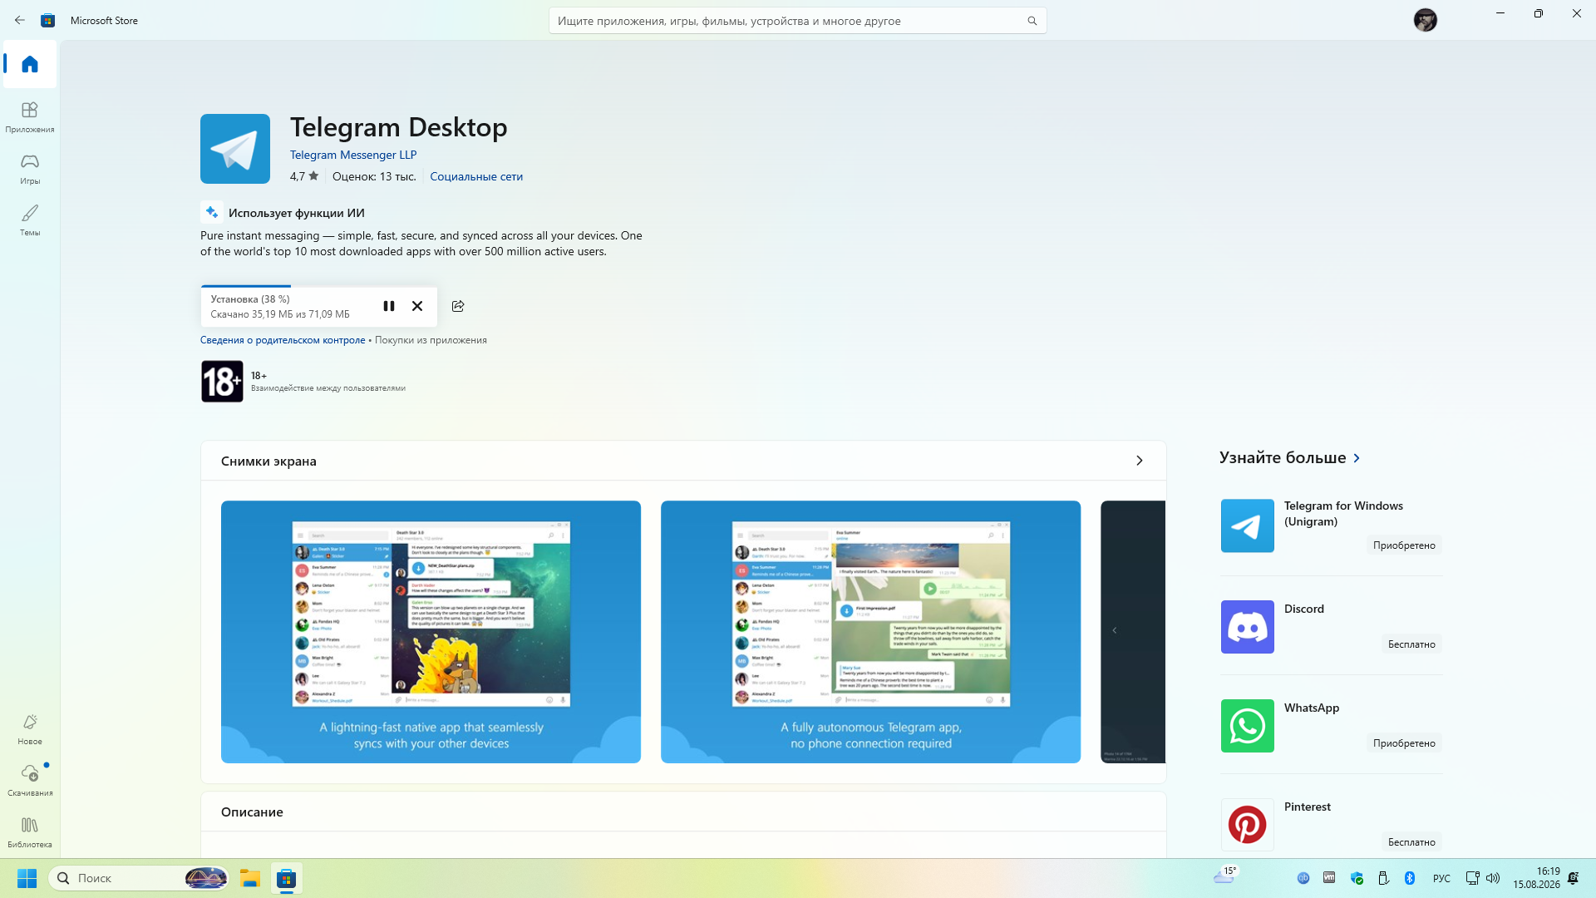Focus the Store search input field

pos(797,21)
